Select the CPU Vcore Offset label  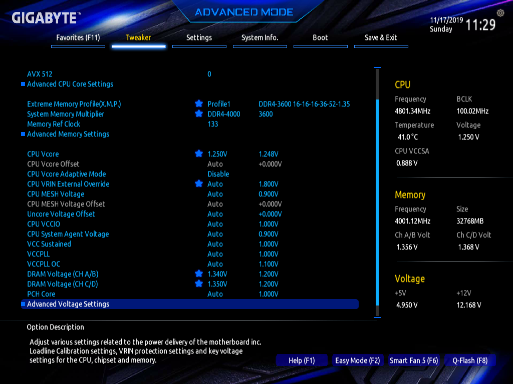pyautogui.click(x=53, y=164)
